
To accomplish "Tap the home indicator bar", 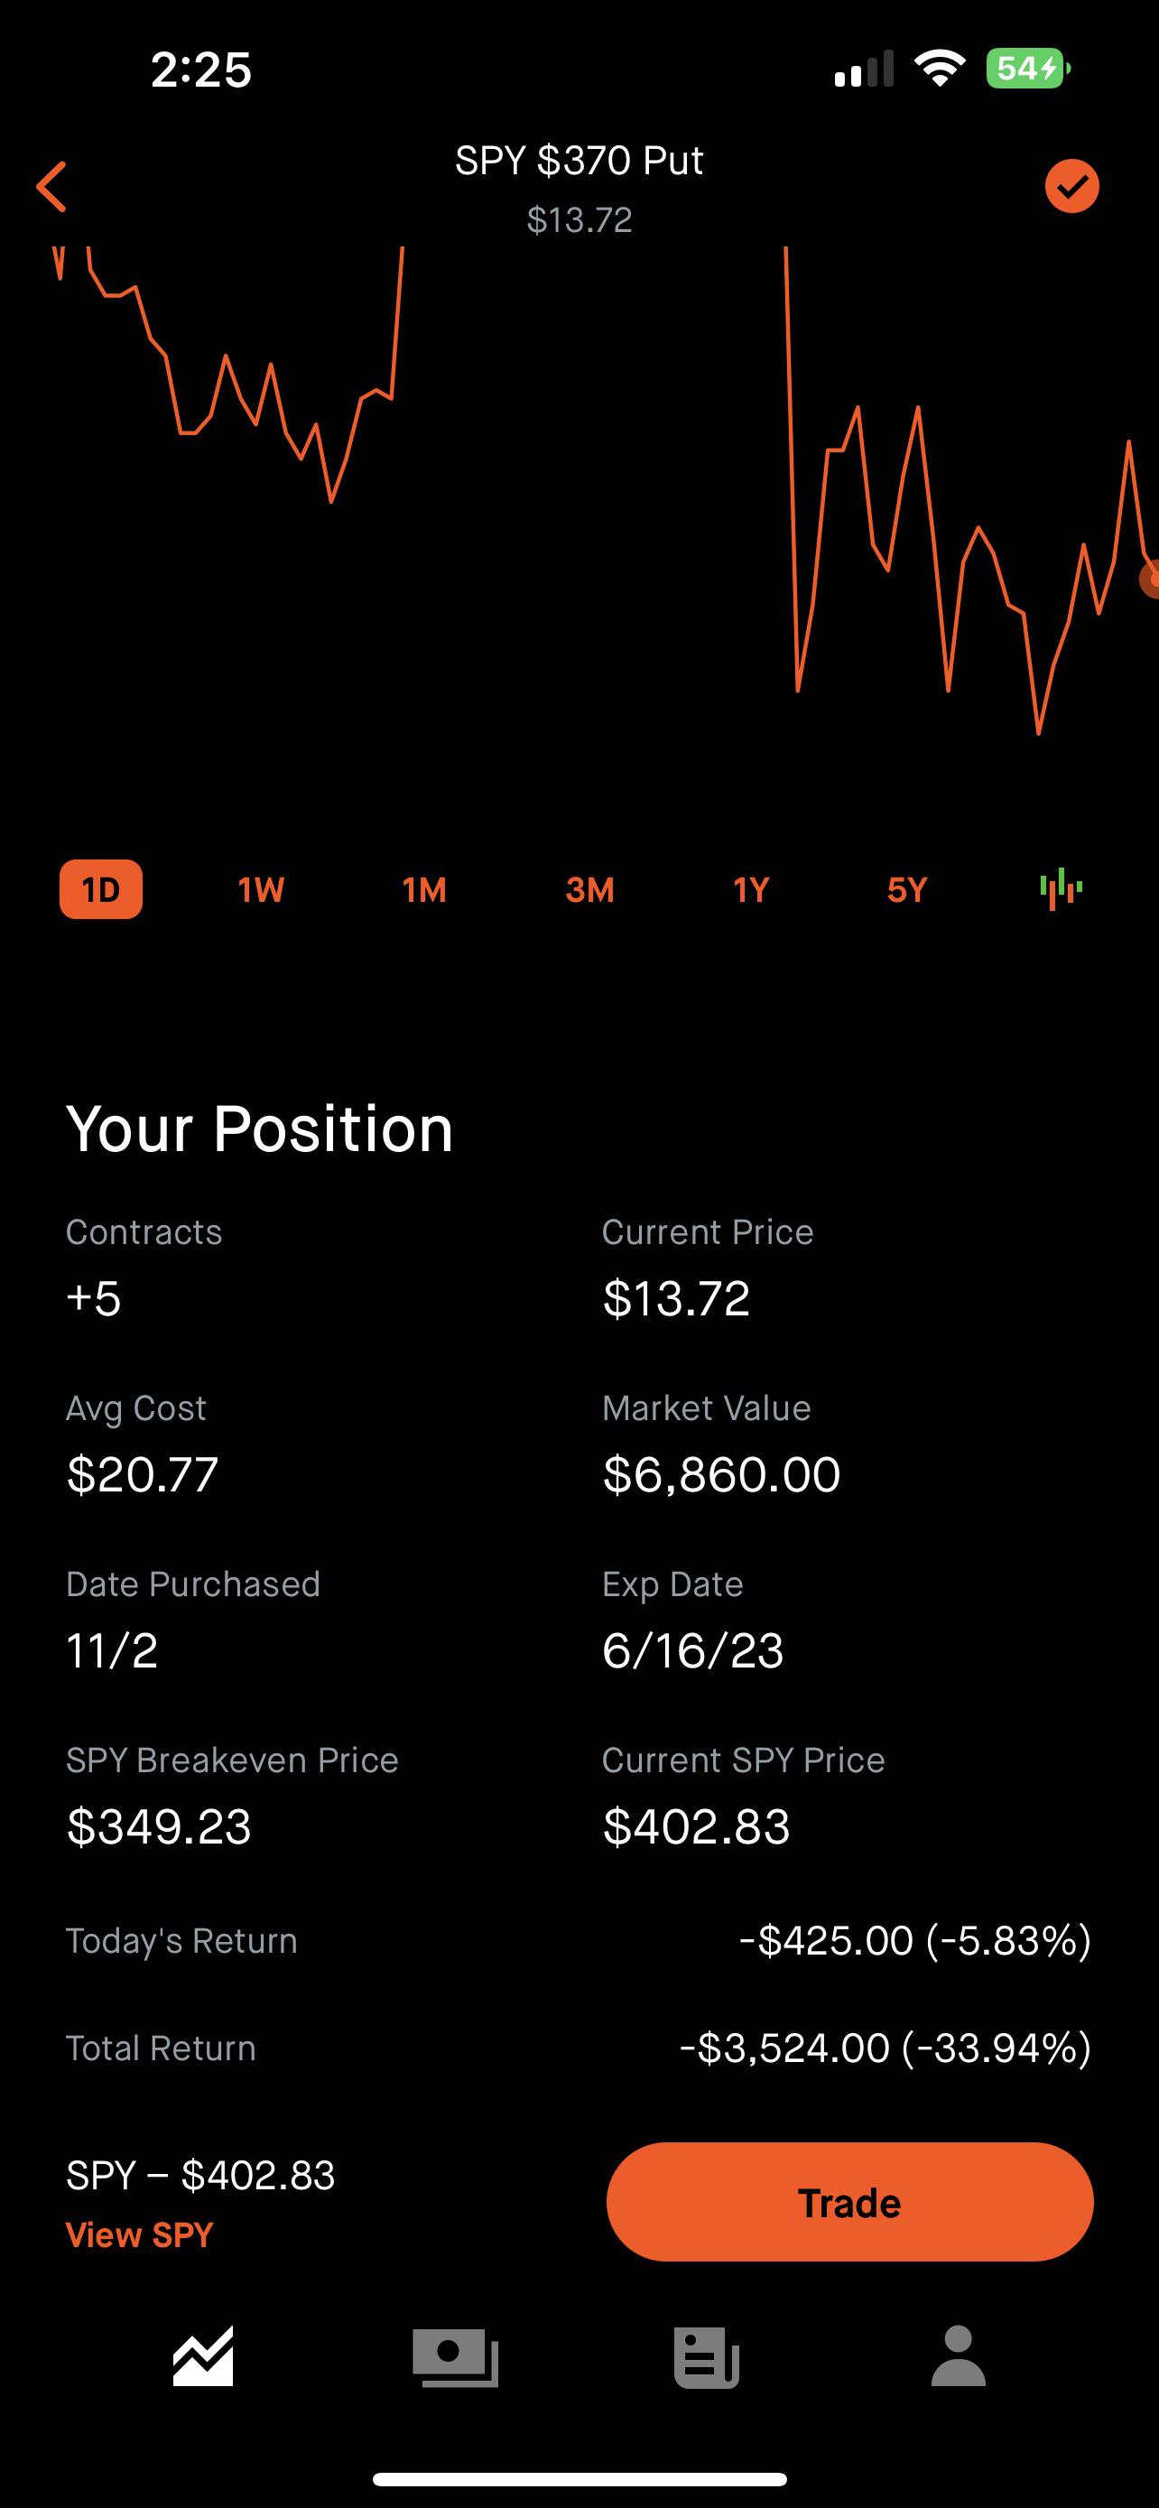I will 579,2479.
